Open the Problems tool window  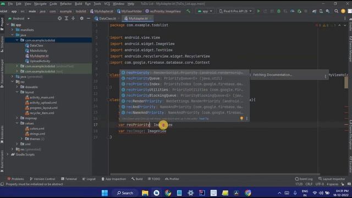click(15, 179)
